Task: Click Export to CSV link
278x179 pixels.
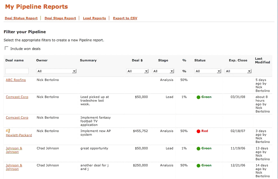Action: pyautogui.click(x=125, y=18)
